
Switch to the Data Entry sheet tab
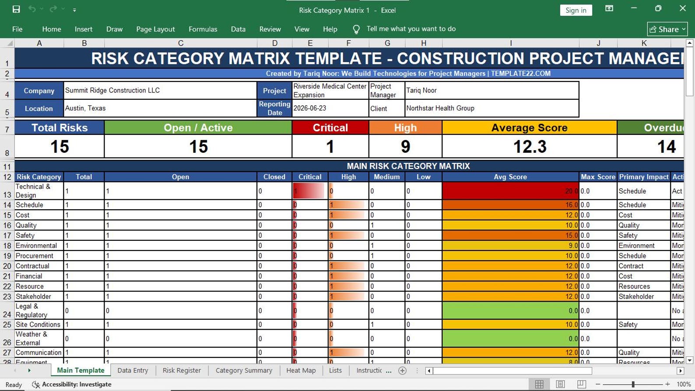tap(133, 370)
